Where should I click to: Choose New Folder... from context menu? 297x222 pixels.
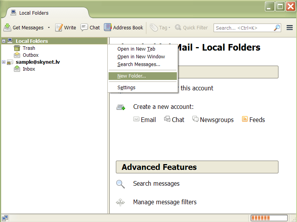[x=132, y=76]
